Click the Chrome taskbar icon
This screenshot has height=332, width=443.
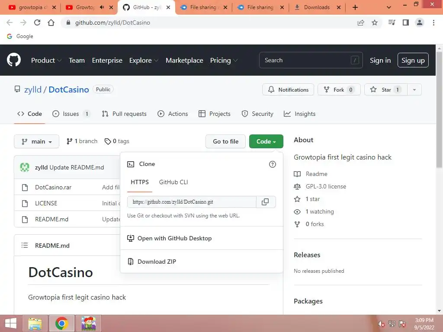(x=61, y=323)
